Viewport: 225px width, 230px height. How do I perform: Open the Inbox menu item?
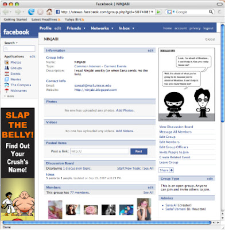tap(124, 28)
